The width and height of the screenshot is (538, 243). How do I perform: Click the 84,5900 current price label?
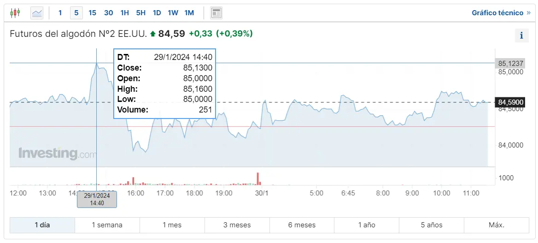tap(511, 102)
